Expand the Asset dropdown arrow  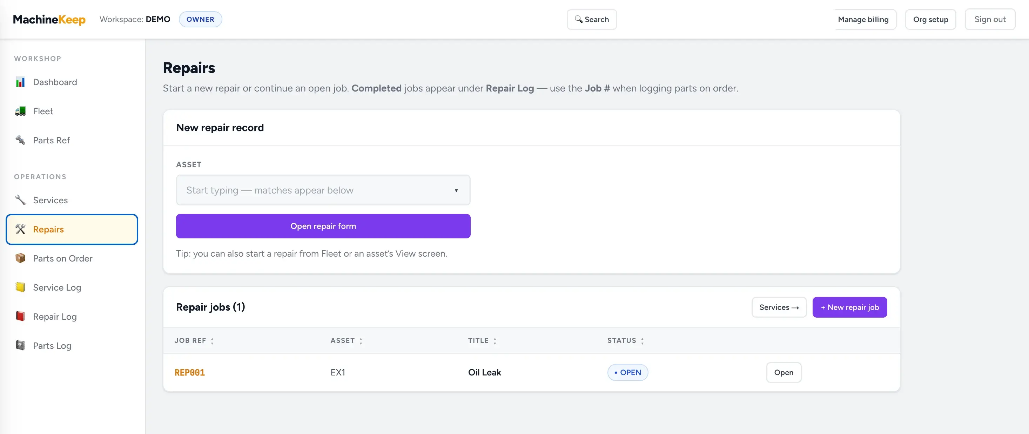click(456, 190)
